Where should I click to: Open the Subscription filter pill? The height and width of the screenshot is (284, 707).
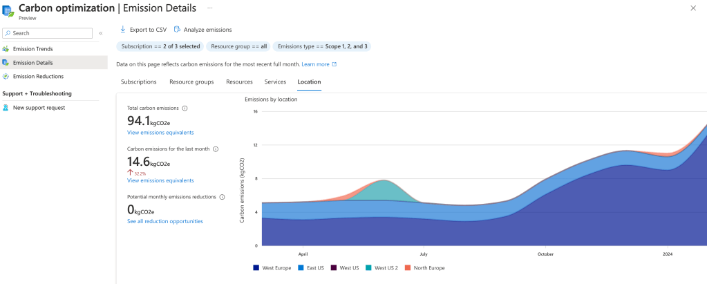(x=160, y=46)
